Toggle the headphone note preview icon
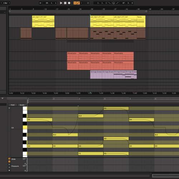This screenshot has width=179, height=179. [x=9, y=108]
